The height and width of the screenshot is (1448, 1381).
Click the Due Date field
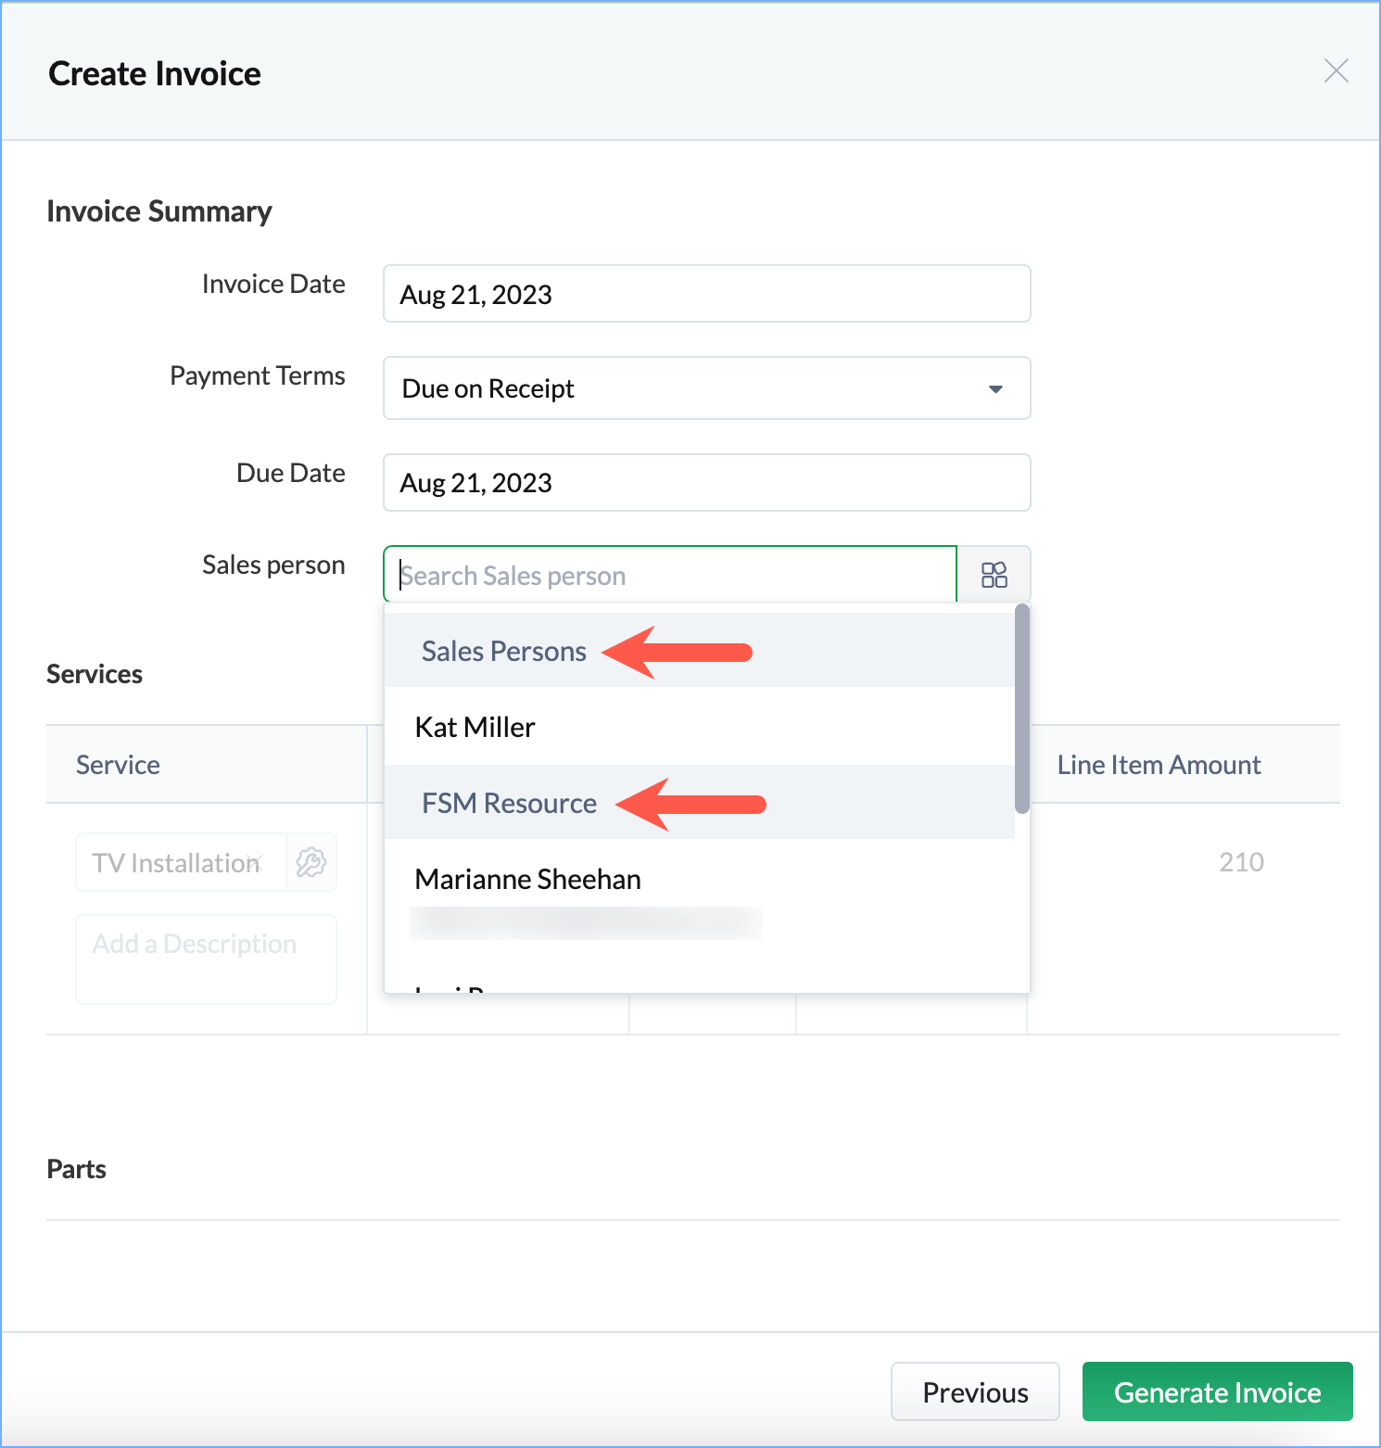[706, 483]
